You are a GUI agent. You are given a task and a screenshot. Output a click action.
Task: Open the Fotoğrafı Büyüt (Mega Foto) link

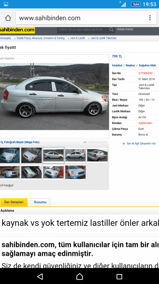tap(22, 142)
